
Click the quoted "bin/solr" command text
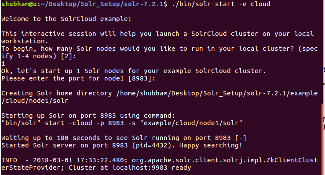point(18,122)
